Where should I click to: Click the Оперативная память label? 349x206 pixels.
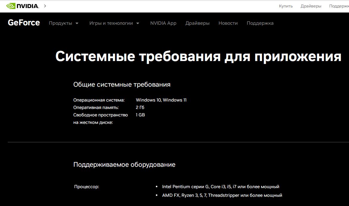[x=96, y=107]
